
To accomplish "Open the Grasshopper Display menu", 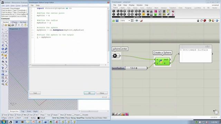I will coord(132,5).
